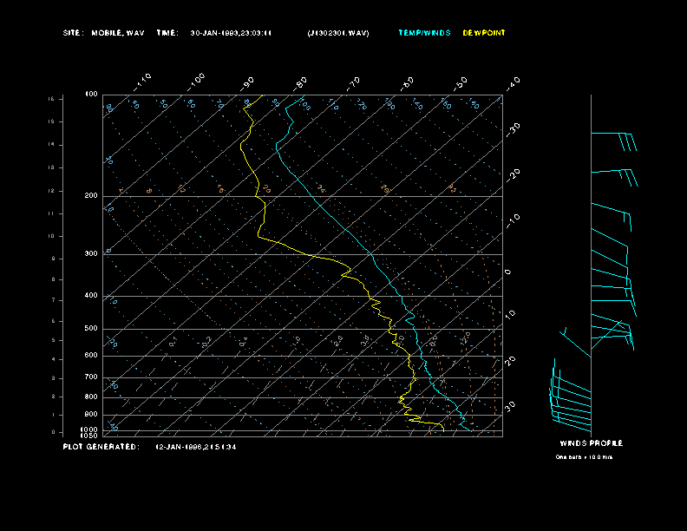Click the 16 mark on height scale
Viewport: 687px width, 531px height.
coord(51,99)
